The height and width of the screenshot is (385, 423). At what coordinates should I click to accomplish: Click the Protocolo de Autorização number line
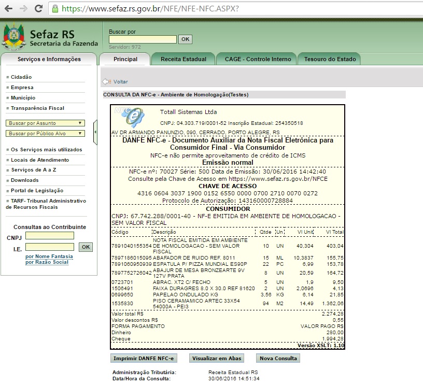(x=228, y=201)
